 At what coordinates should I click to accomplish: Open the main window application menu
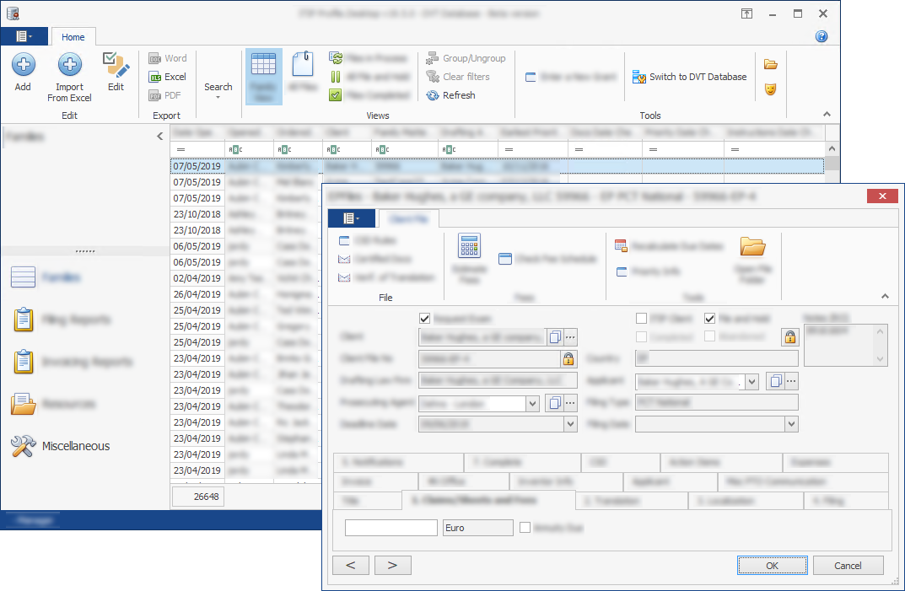pyautogui.click(x=24, y=36)
